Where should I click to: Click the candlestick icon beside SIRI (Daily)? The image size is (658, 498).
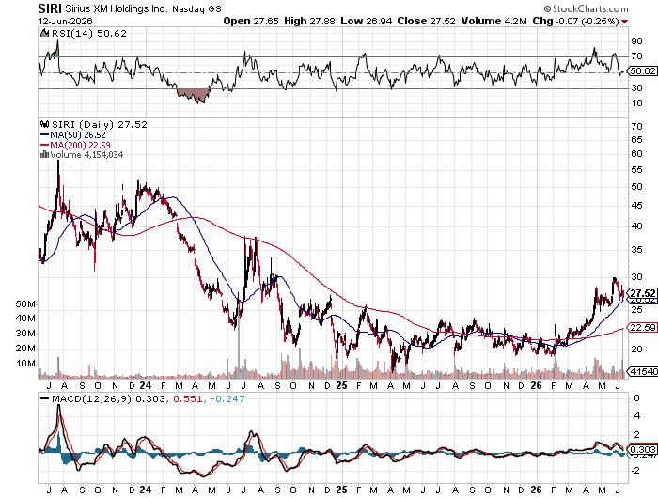tap(44, 124)
